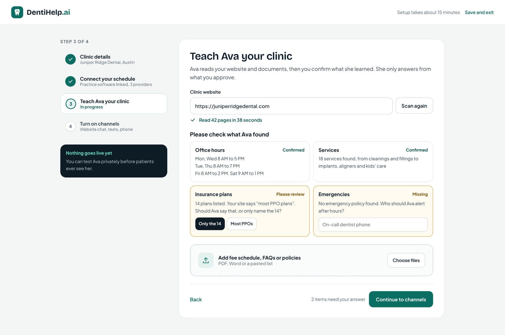This screenshot has height=335, width=505.
Task: Click the Back link
Action: pos(196,299)
